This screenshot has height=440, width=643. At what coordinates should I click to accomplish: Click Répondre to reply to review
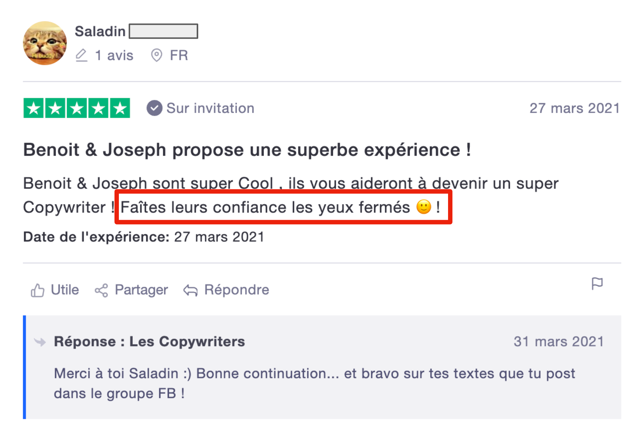tap(237, 290)
